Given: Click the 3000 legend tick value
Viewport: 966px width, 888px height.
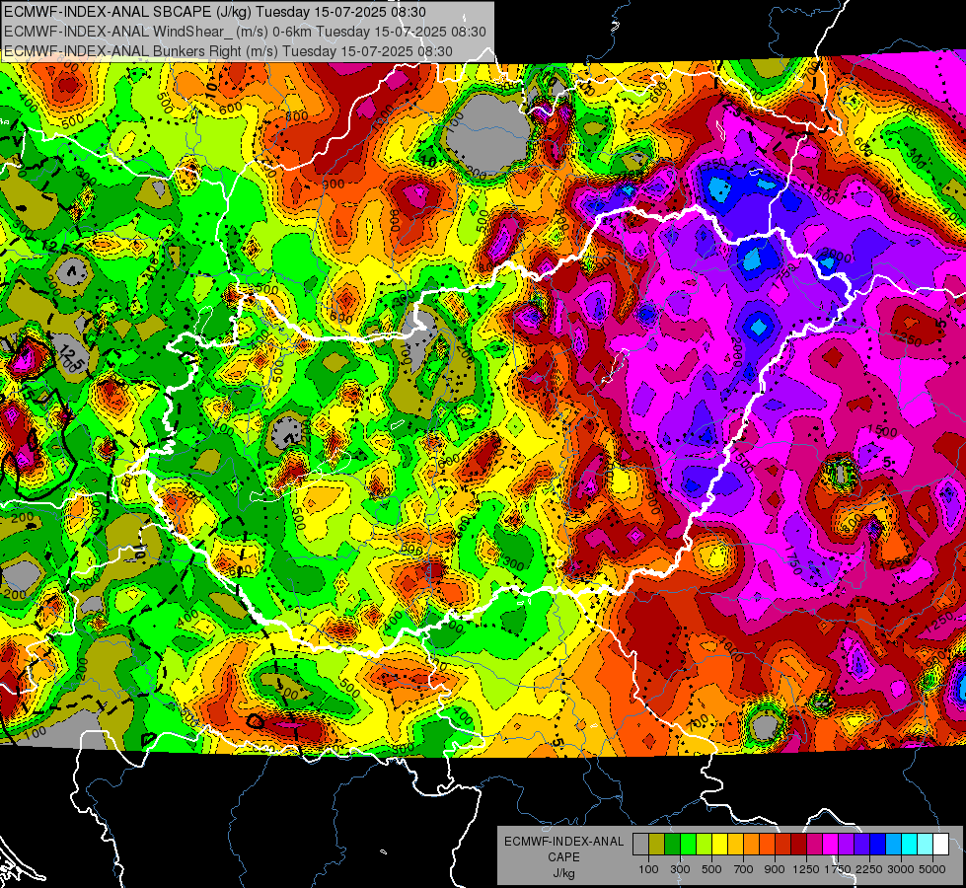Looking at the screenshot, I should (x=901, y=869).
